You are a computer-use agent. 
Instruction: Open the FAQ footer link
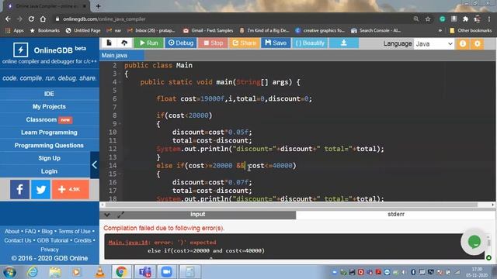click(30, 231)
